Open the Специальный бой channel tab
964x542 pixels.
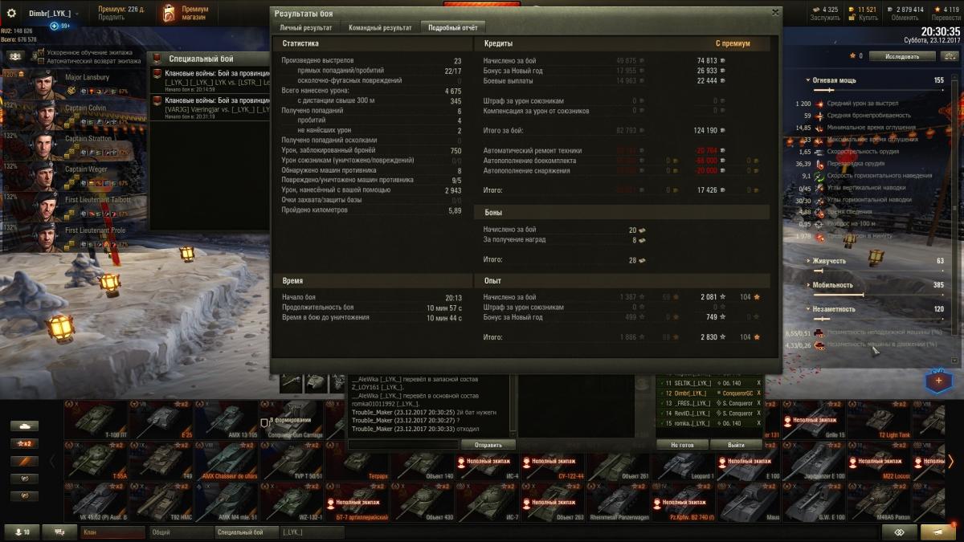point(247,532)
